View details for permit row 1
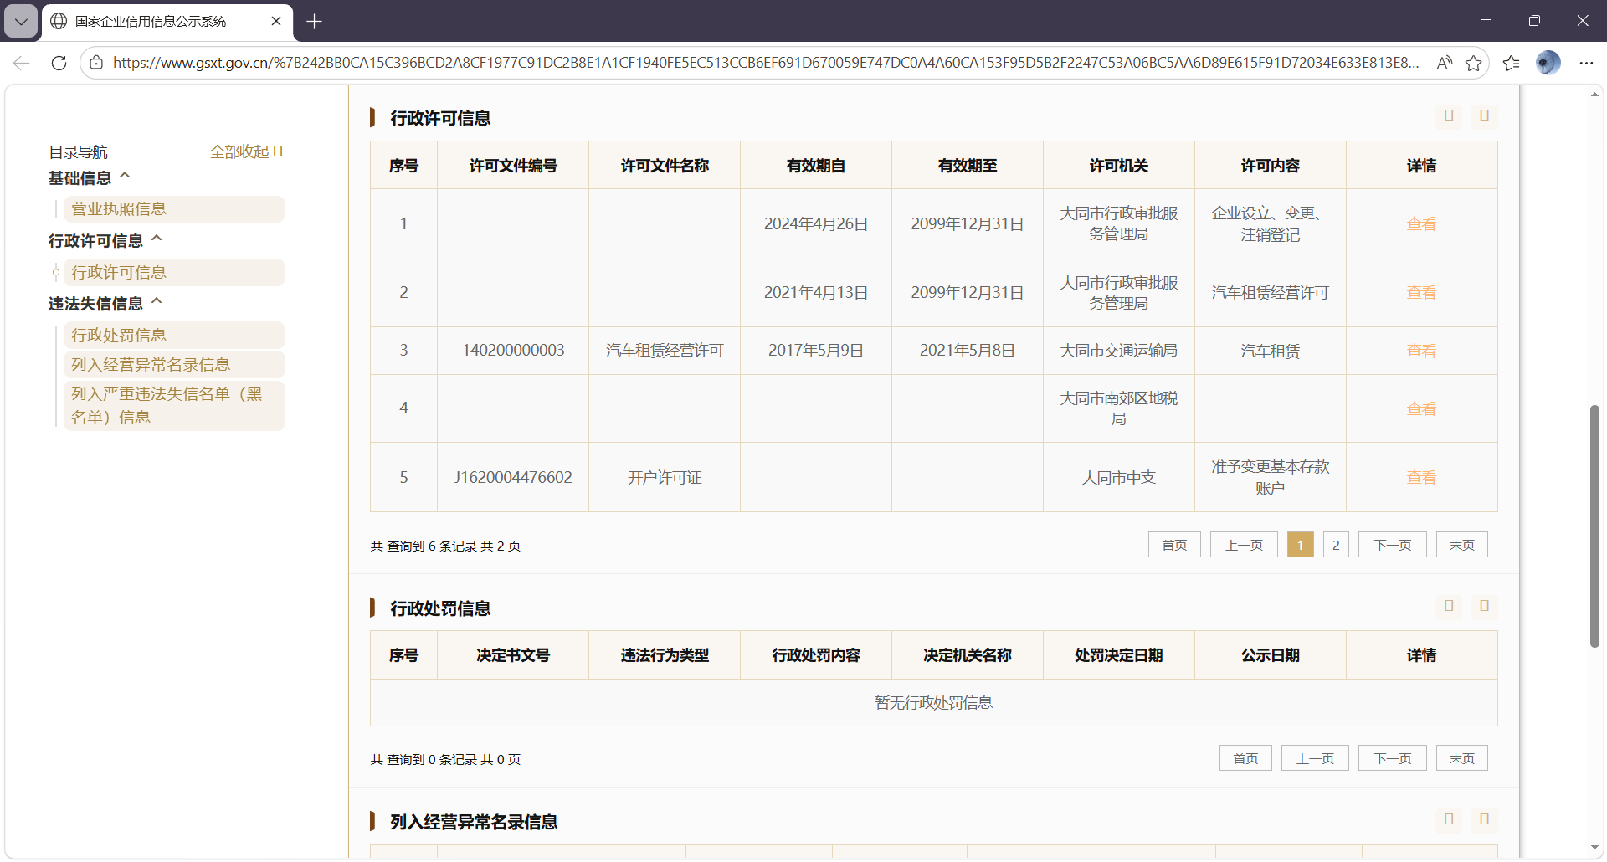Image resolution: width=1607 pixels, height=862 pixels. 1421,224
